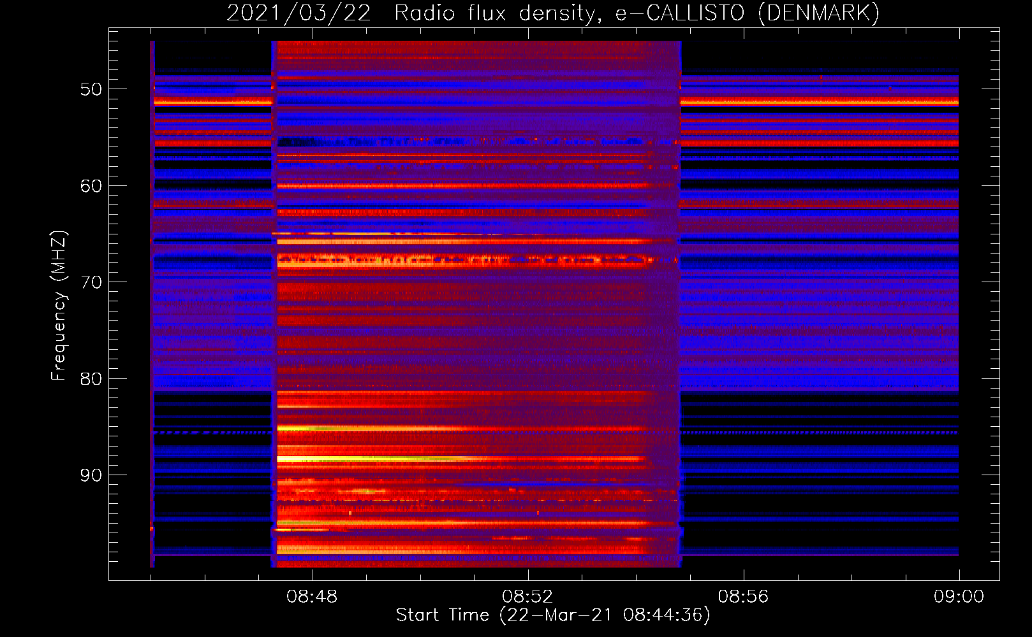Click the 08:48 time axis label
1032x637 pixels.
tap(312, 597)
